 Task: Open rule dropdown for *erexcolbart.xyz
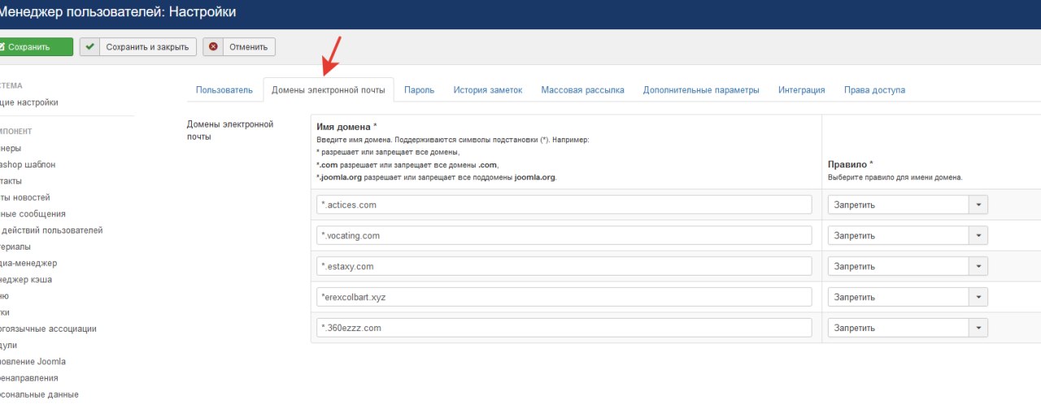pyautogui.click(x=908, y=297)
